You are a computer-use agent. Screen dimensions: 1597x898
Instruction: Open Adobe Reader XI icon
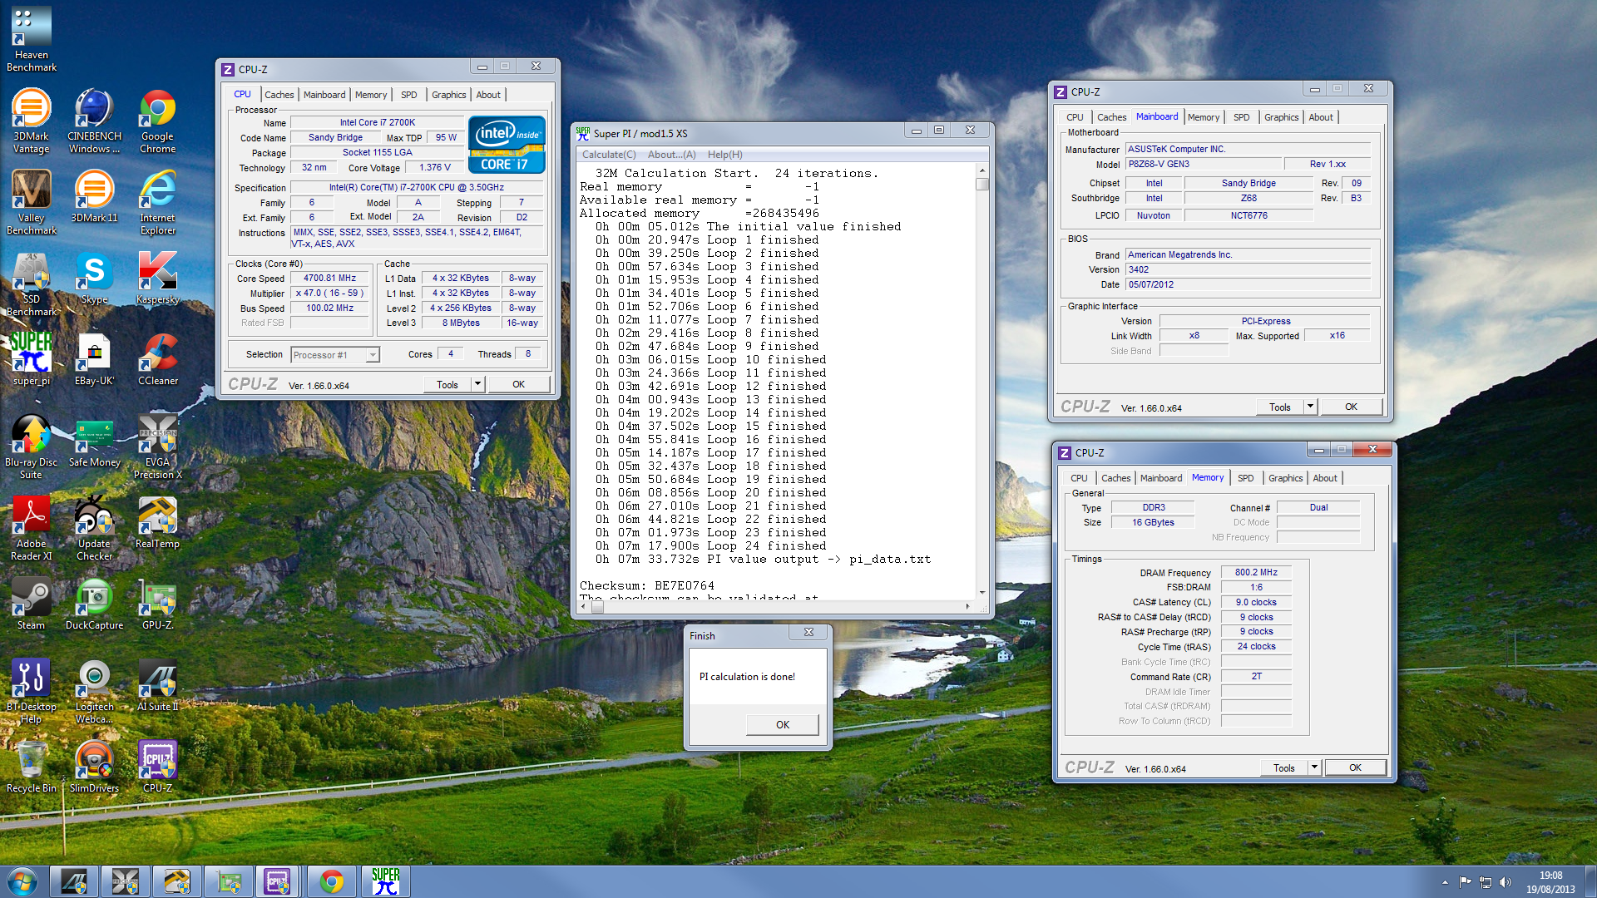(32, 529)
